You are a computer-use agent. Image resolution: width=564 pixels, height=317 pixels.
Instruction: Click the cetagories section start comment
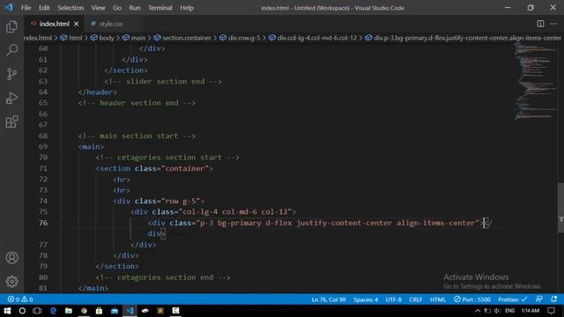click(167, 158)
